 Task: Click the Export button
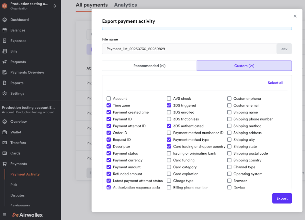tap(282, 198)
